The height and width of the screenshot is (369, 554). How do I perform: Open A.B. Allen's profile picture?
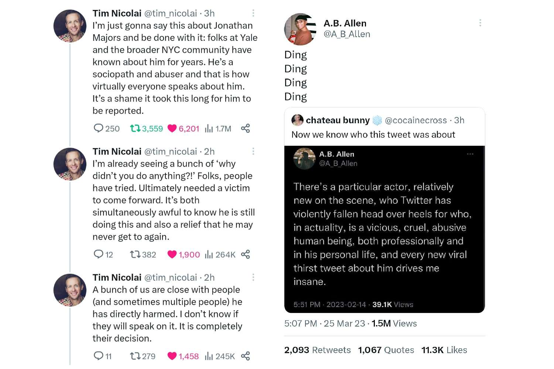[300, 29]
